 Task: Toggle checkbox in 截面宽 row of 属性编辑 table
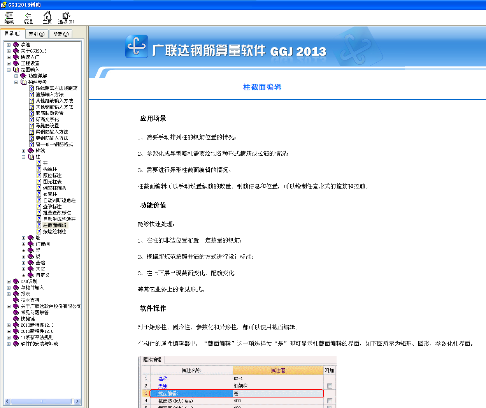tap(330, 401)
